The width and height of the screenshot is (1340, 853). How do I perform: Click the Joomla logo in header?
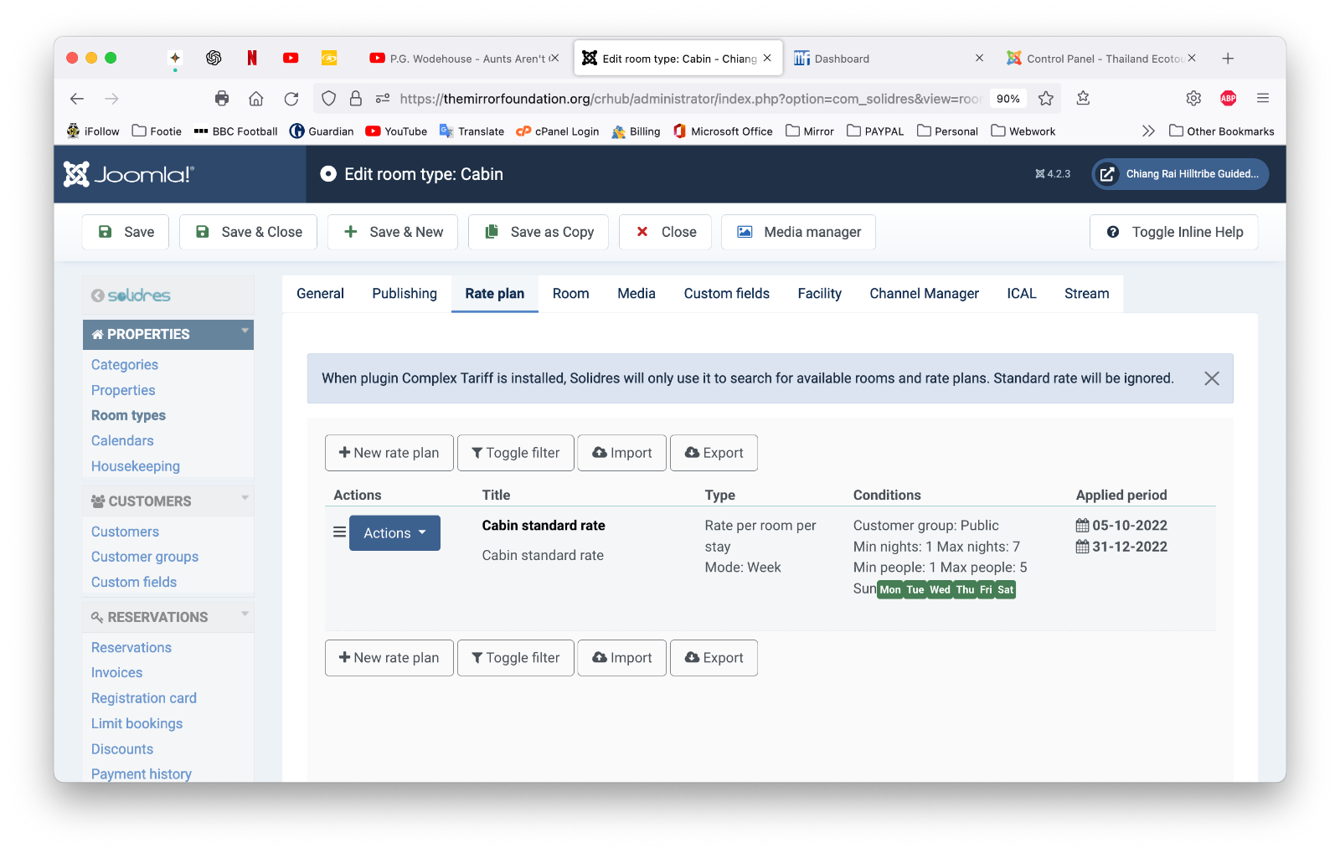[x=129, y=174]
